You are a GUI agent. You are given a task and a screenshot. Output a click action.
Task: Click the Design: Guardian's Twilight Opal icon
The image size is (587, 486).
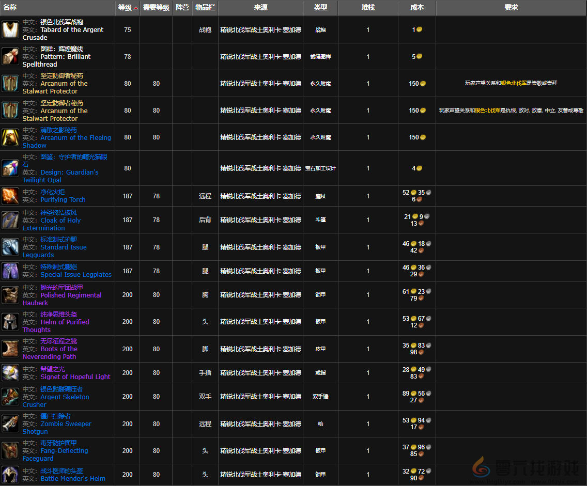click(10, 168)
